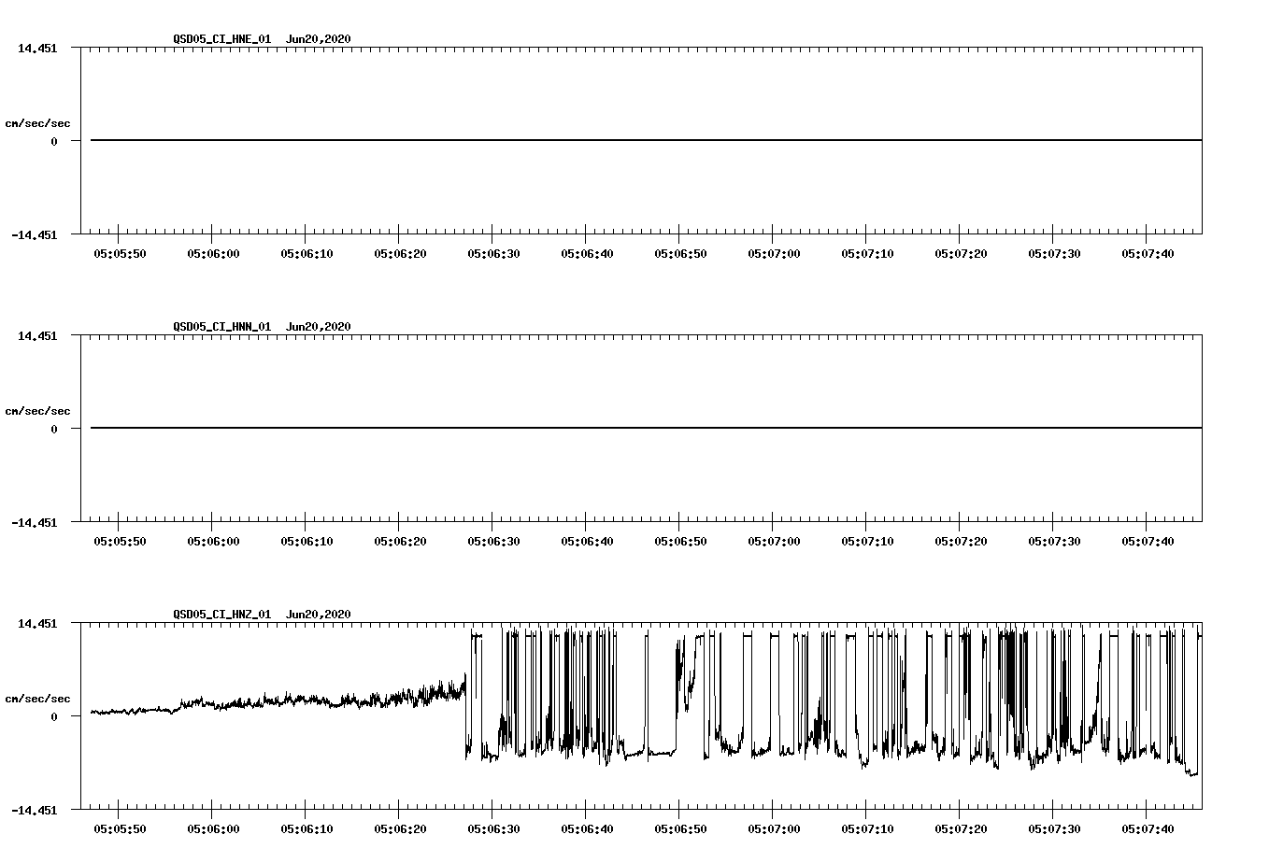Click the QSD05_CI_HNE_01 plot title

tap(262, 39)
